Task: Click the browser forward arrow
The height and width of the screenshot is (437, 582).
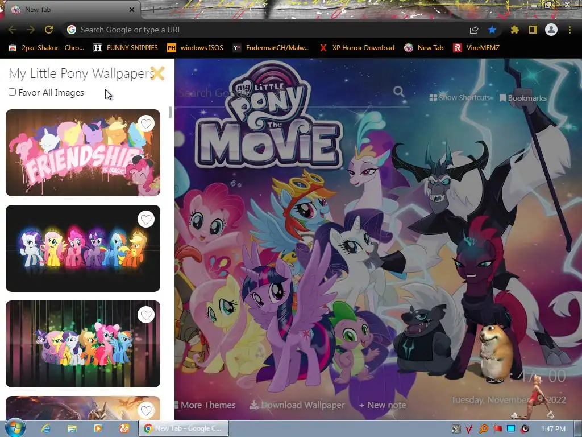Action: tap(31, 30)
